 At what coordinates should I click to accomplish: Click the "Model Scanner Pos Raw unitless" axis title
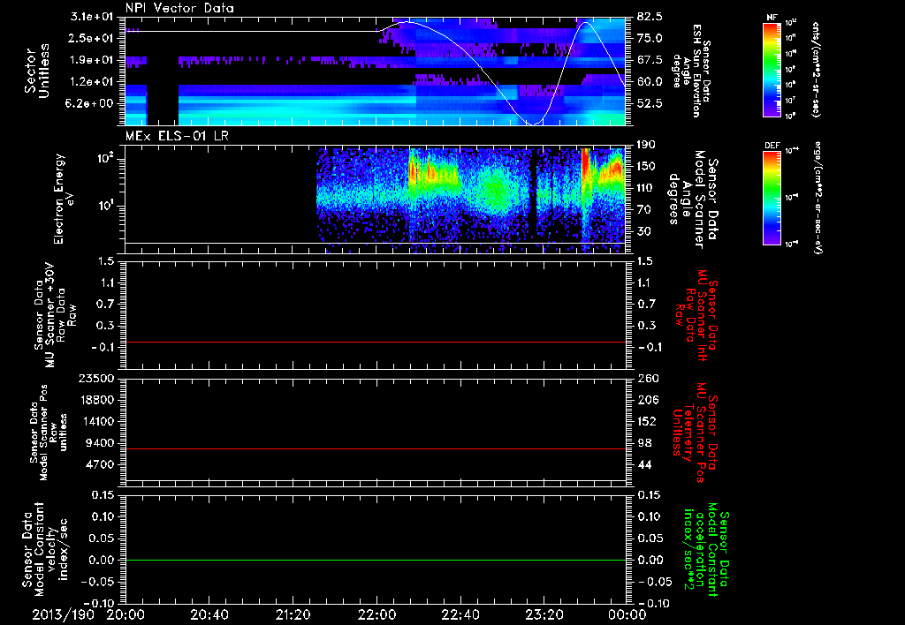click(x=48, y=433)
